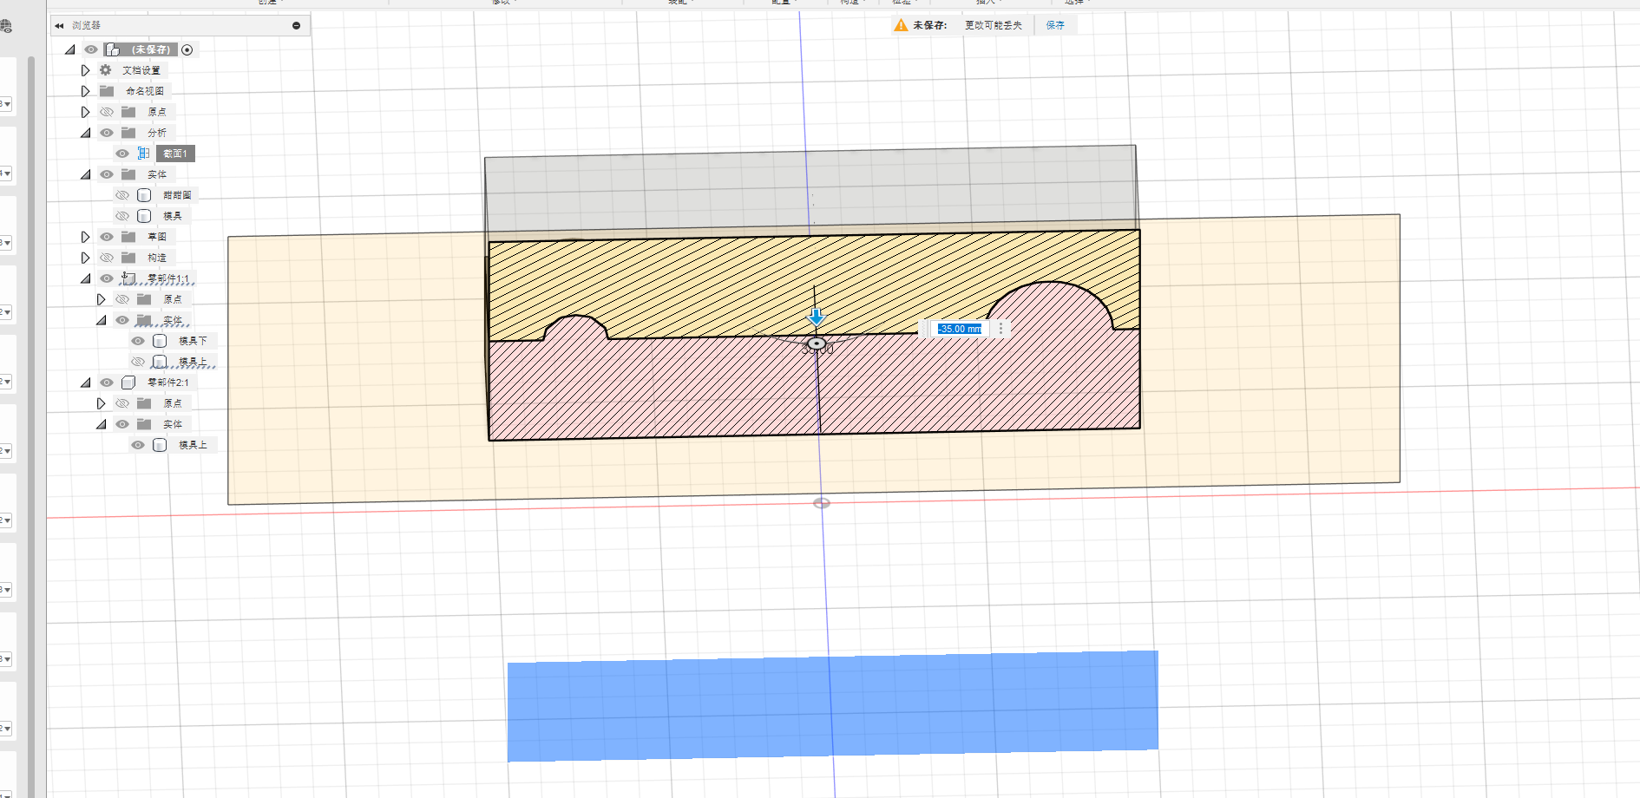The width and height of the screenshot is (1640, 798).
Task: Toggle visibility of 截面1 analysis
Action: click(x=122, y=154)
